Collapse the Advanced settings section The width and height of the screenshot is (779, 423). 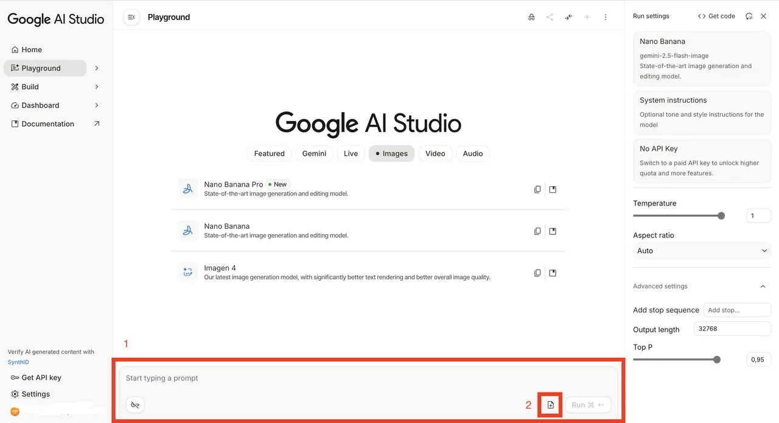tap(763, 286)
